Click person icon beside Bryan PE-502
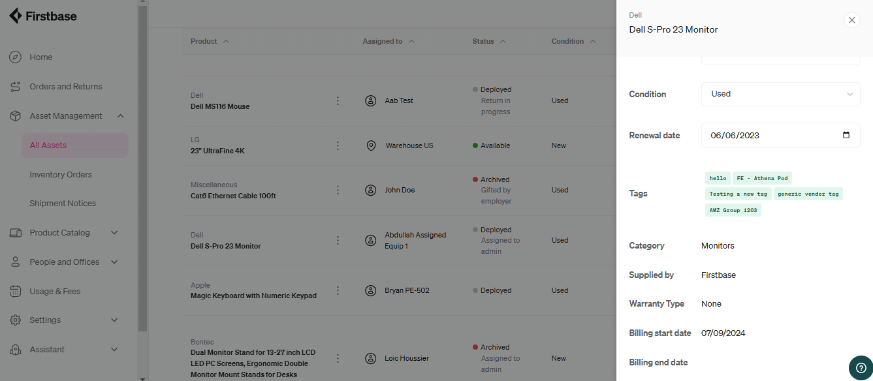The height and width of the screenshot is (381, 873). [x=371, y=290]
